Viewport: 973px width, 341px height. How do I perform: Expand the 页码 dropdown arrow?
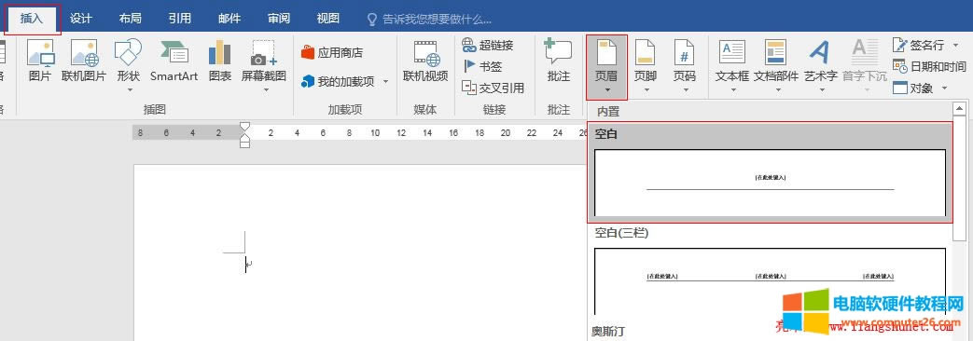[x=686, y=89]
